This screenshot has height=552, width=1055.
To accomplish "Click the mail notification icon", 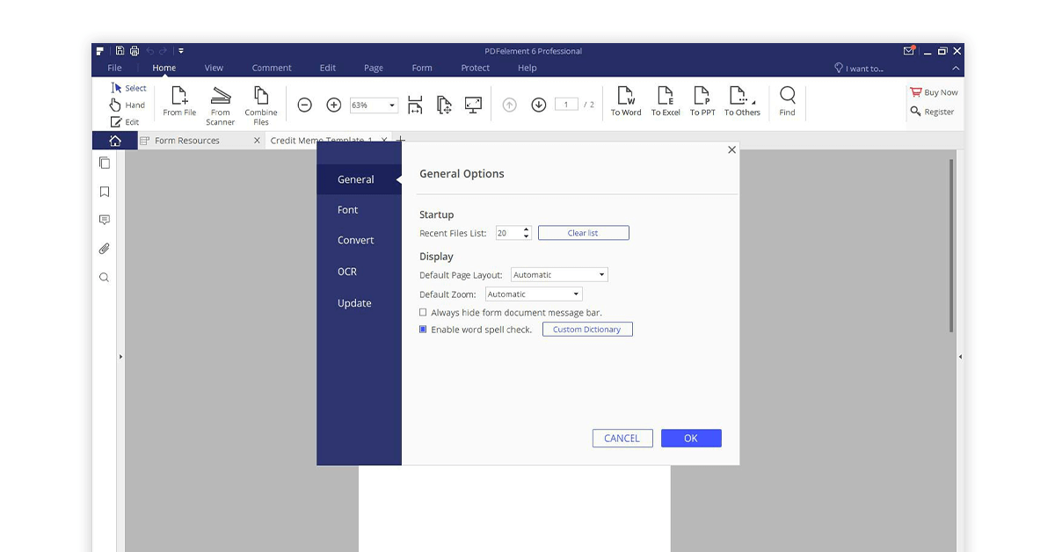I will tap(910, 51).
